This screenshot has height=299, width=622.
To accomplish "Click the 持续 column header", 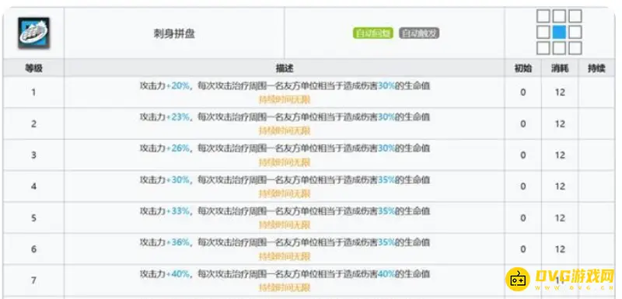I will (x=596, y=68).
